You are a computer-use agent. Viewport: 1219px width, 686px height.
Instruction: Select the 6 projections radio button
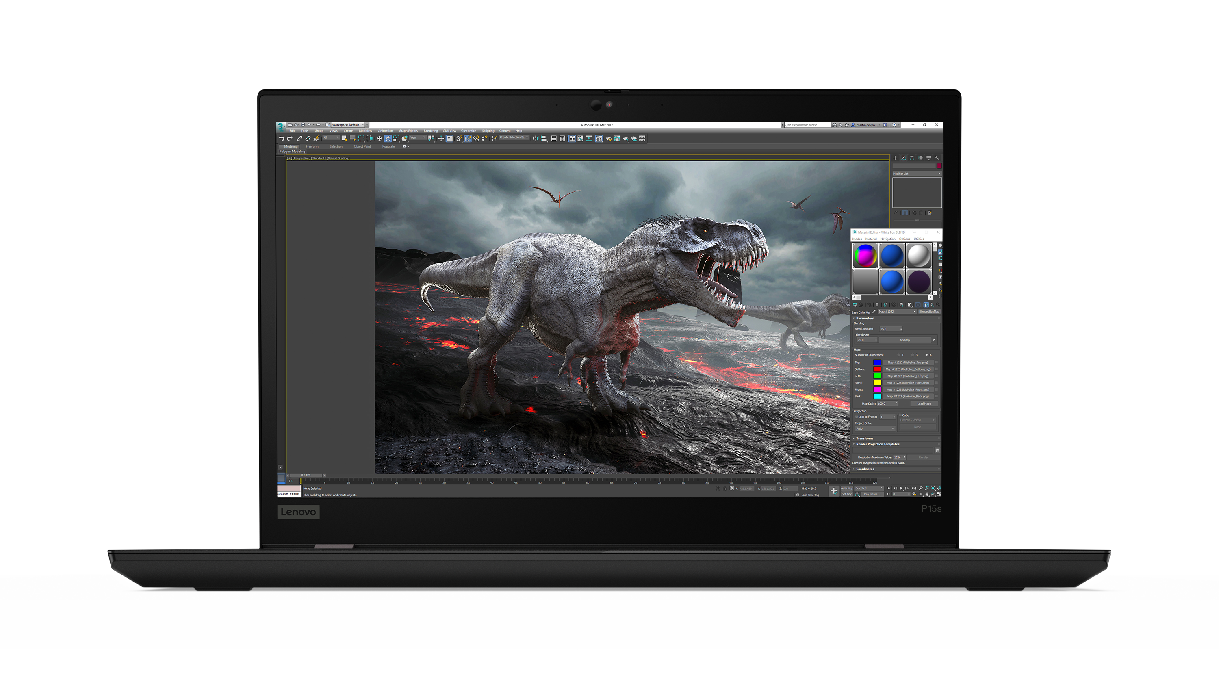click(x=926, y=355)
